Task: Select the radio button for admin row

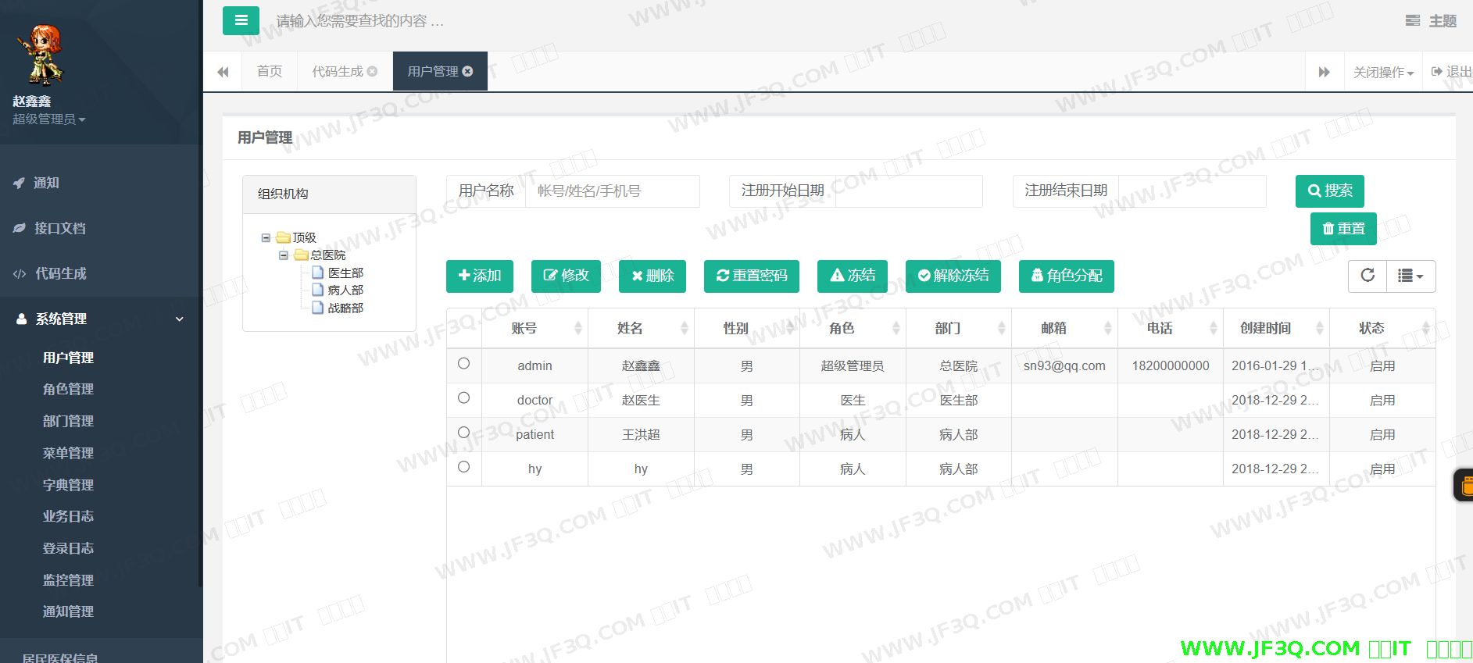Action: pyautogui.click(x=463, y=364)
